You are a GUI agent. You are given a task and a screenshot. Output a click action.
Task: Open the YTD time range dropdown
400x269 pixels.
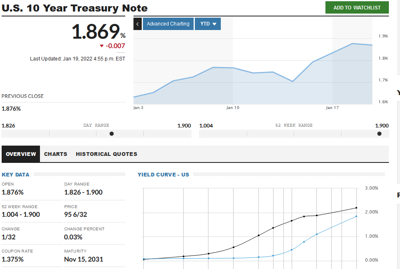208,24
